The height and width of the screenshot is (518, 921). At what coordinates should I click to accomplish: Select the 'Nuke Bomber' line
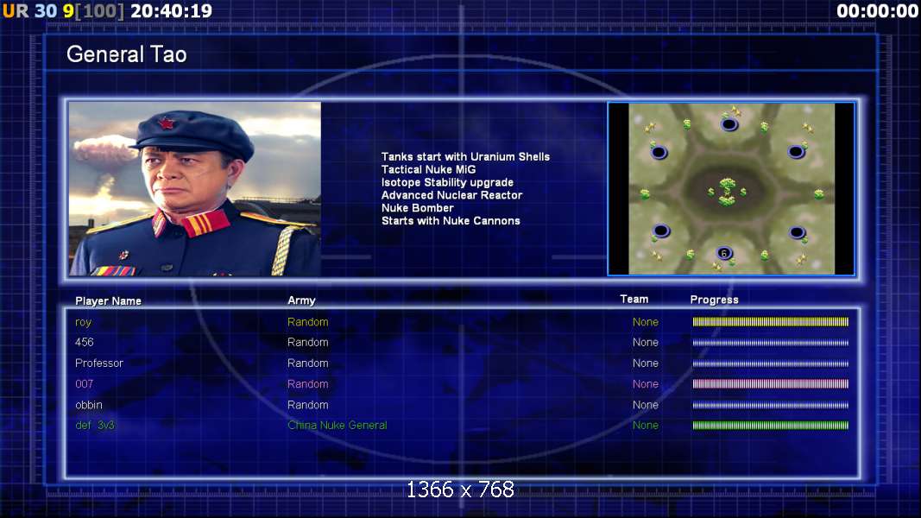tap(417, 208)
